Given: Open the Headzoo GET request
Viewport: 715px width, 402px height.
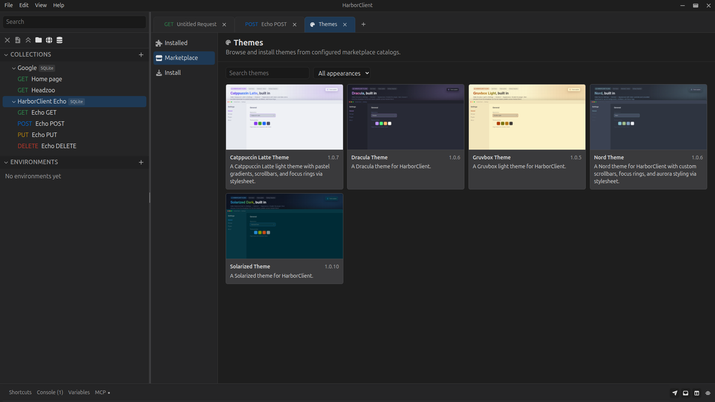Looking at the screenshot, I should (74, 90).
